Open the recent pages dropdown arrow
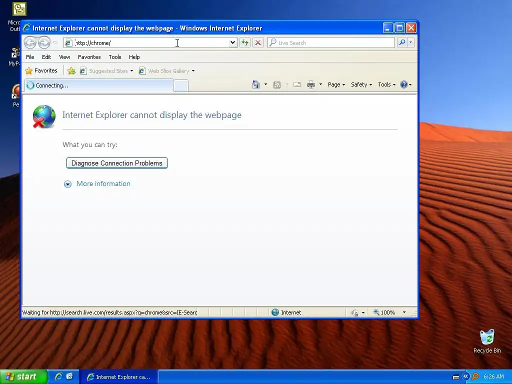The width and height of the screenshot is (512, 384). (55, 43)
